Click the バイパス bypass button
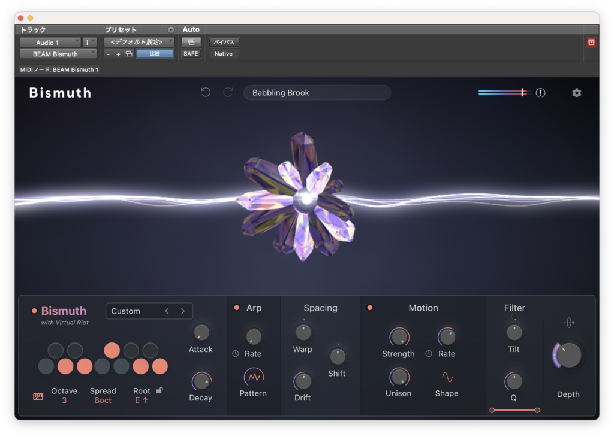Viewport: 614px width, 437px height. (224, 43)
